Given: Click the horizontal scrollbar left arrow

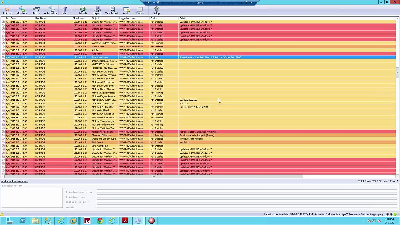Looking at the screenshot, I should (x=2, y=177).
